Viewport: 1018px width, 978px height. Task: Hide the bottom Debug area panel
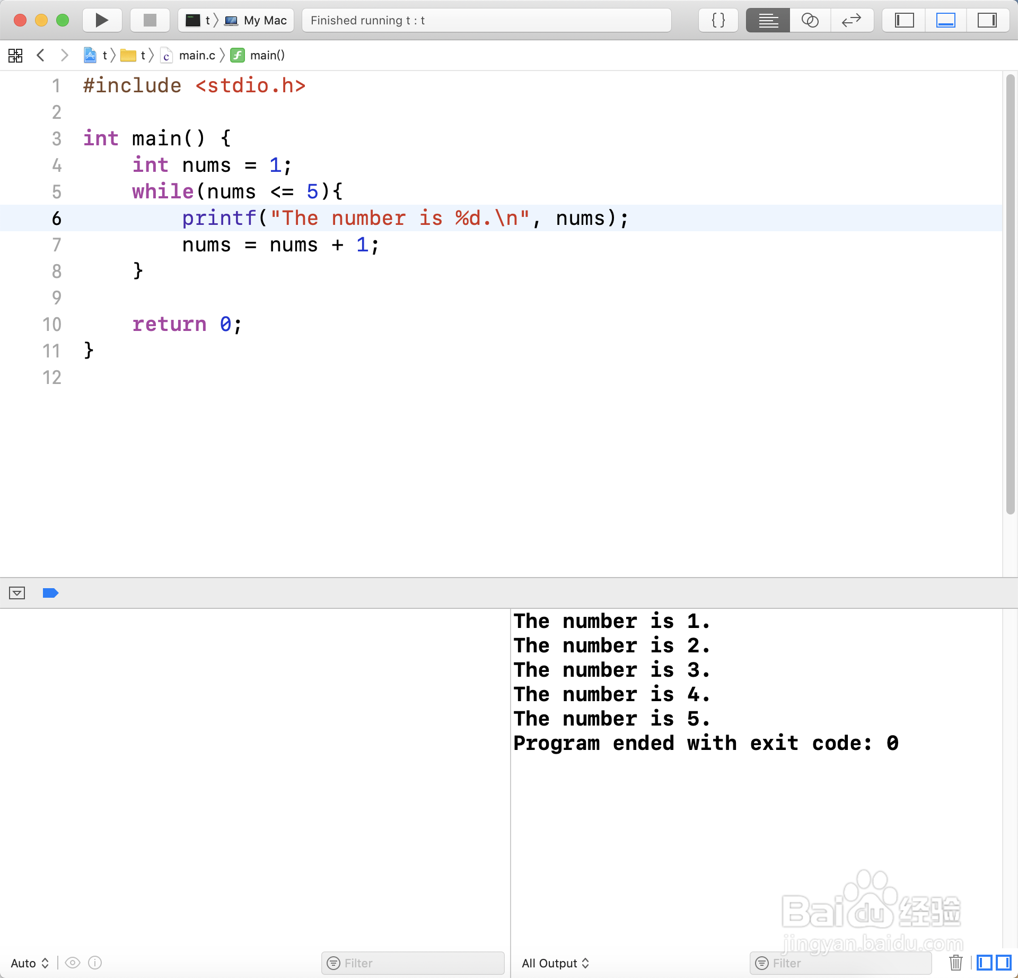pyautogui.click(x=945, y=20)
